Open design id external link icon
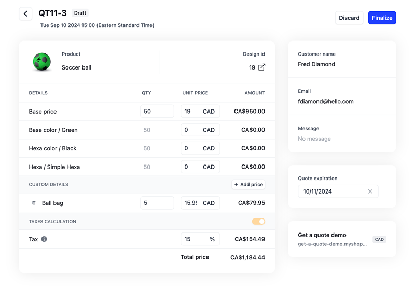This screenshot has width=415, height=288. click(261, 67)
